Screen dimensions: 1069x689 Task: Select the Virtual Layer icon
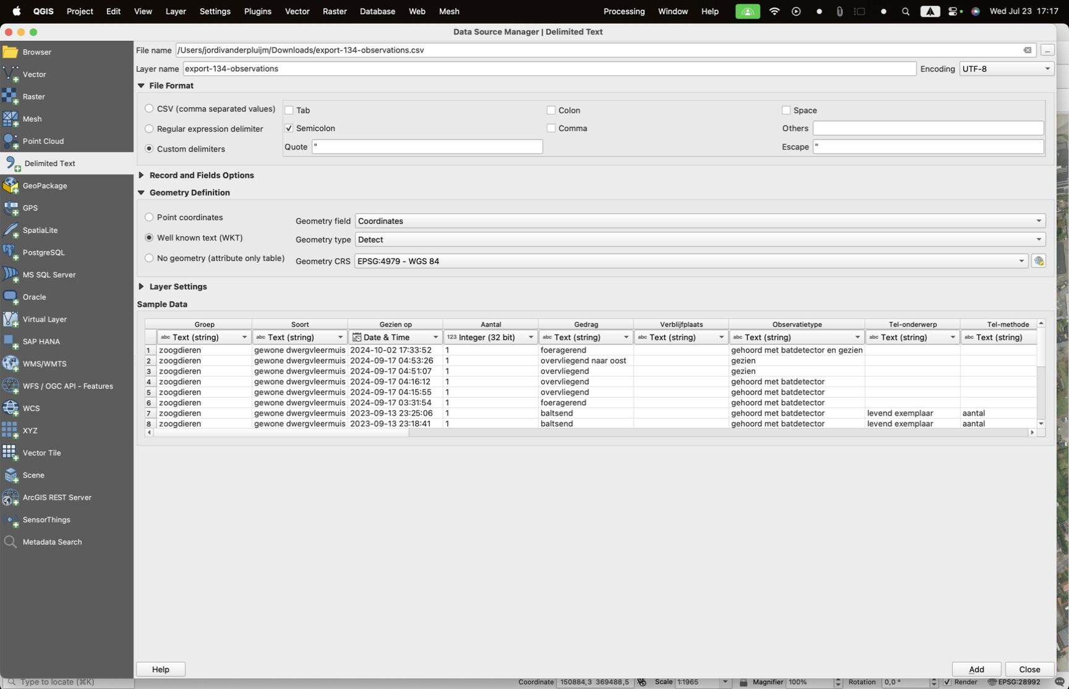tap(11, 319)
